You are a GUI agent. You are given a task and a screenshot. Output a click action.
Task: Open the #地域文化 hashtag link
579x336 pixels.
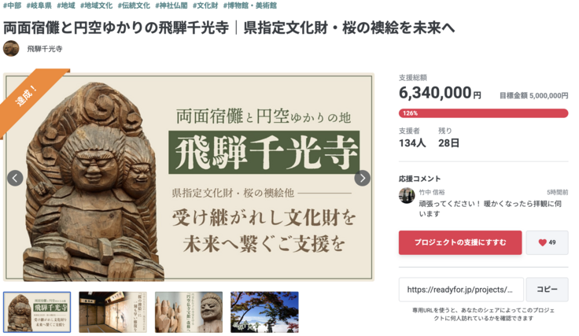(x=96, y=6)
